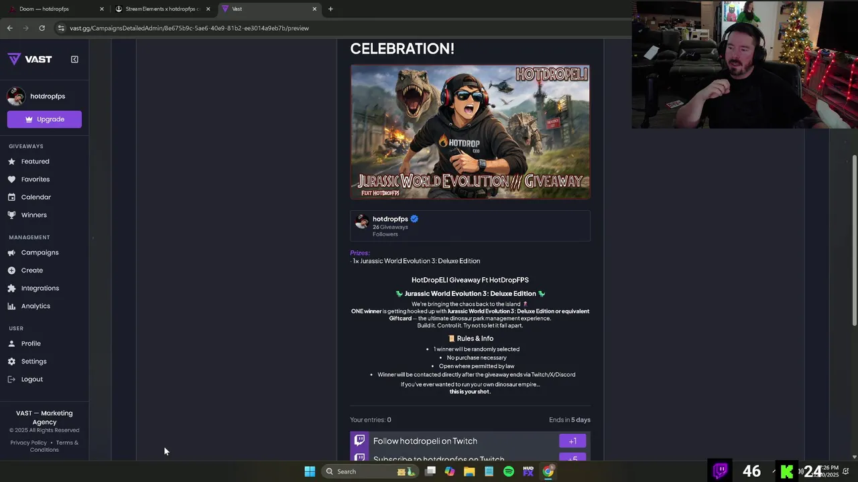
Task: Click the Settings gear icon
Action: (11, 361)
